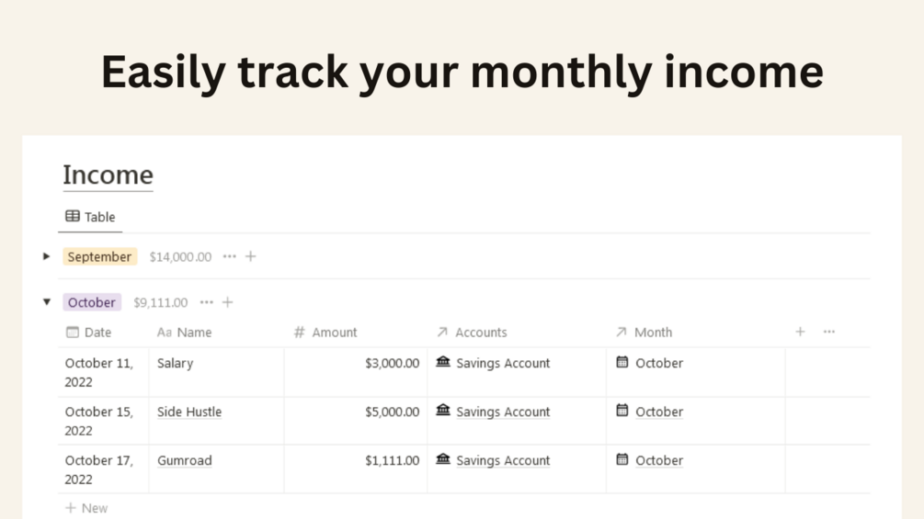This screenshot has height=519, width=924.
Task: Add a new property column with plus icon
Action: [x=800, y=332]
